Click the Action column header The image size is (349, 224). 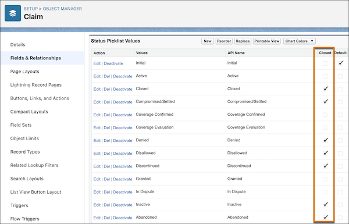click(x=99, y=53)
